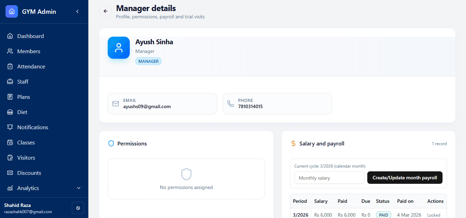Viewport: 466px width, 218px height.
Task: Open Attendance via its calendar icon
Action: coord(11,66)
